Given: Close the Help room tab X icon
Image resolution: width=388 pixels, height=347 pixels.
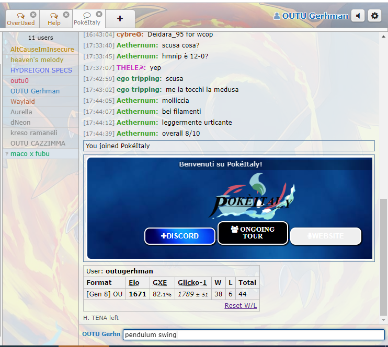Looking at the screenshot, I should [66, 15].
